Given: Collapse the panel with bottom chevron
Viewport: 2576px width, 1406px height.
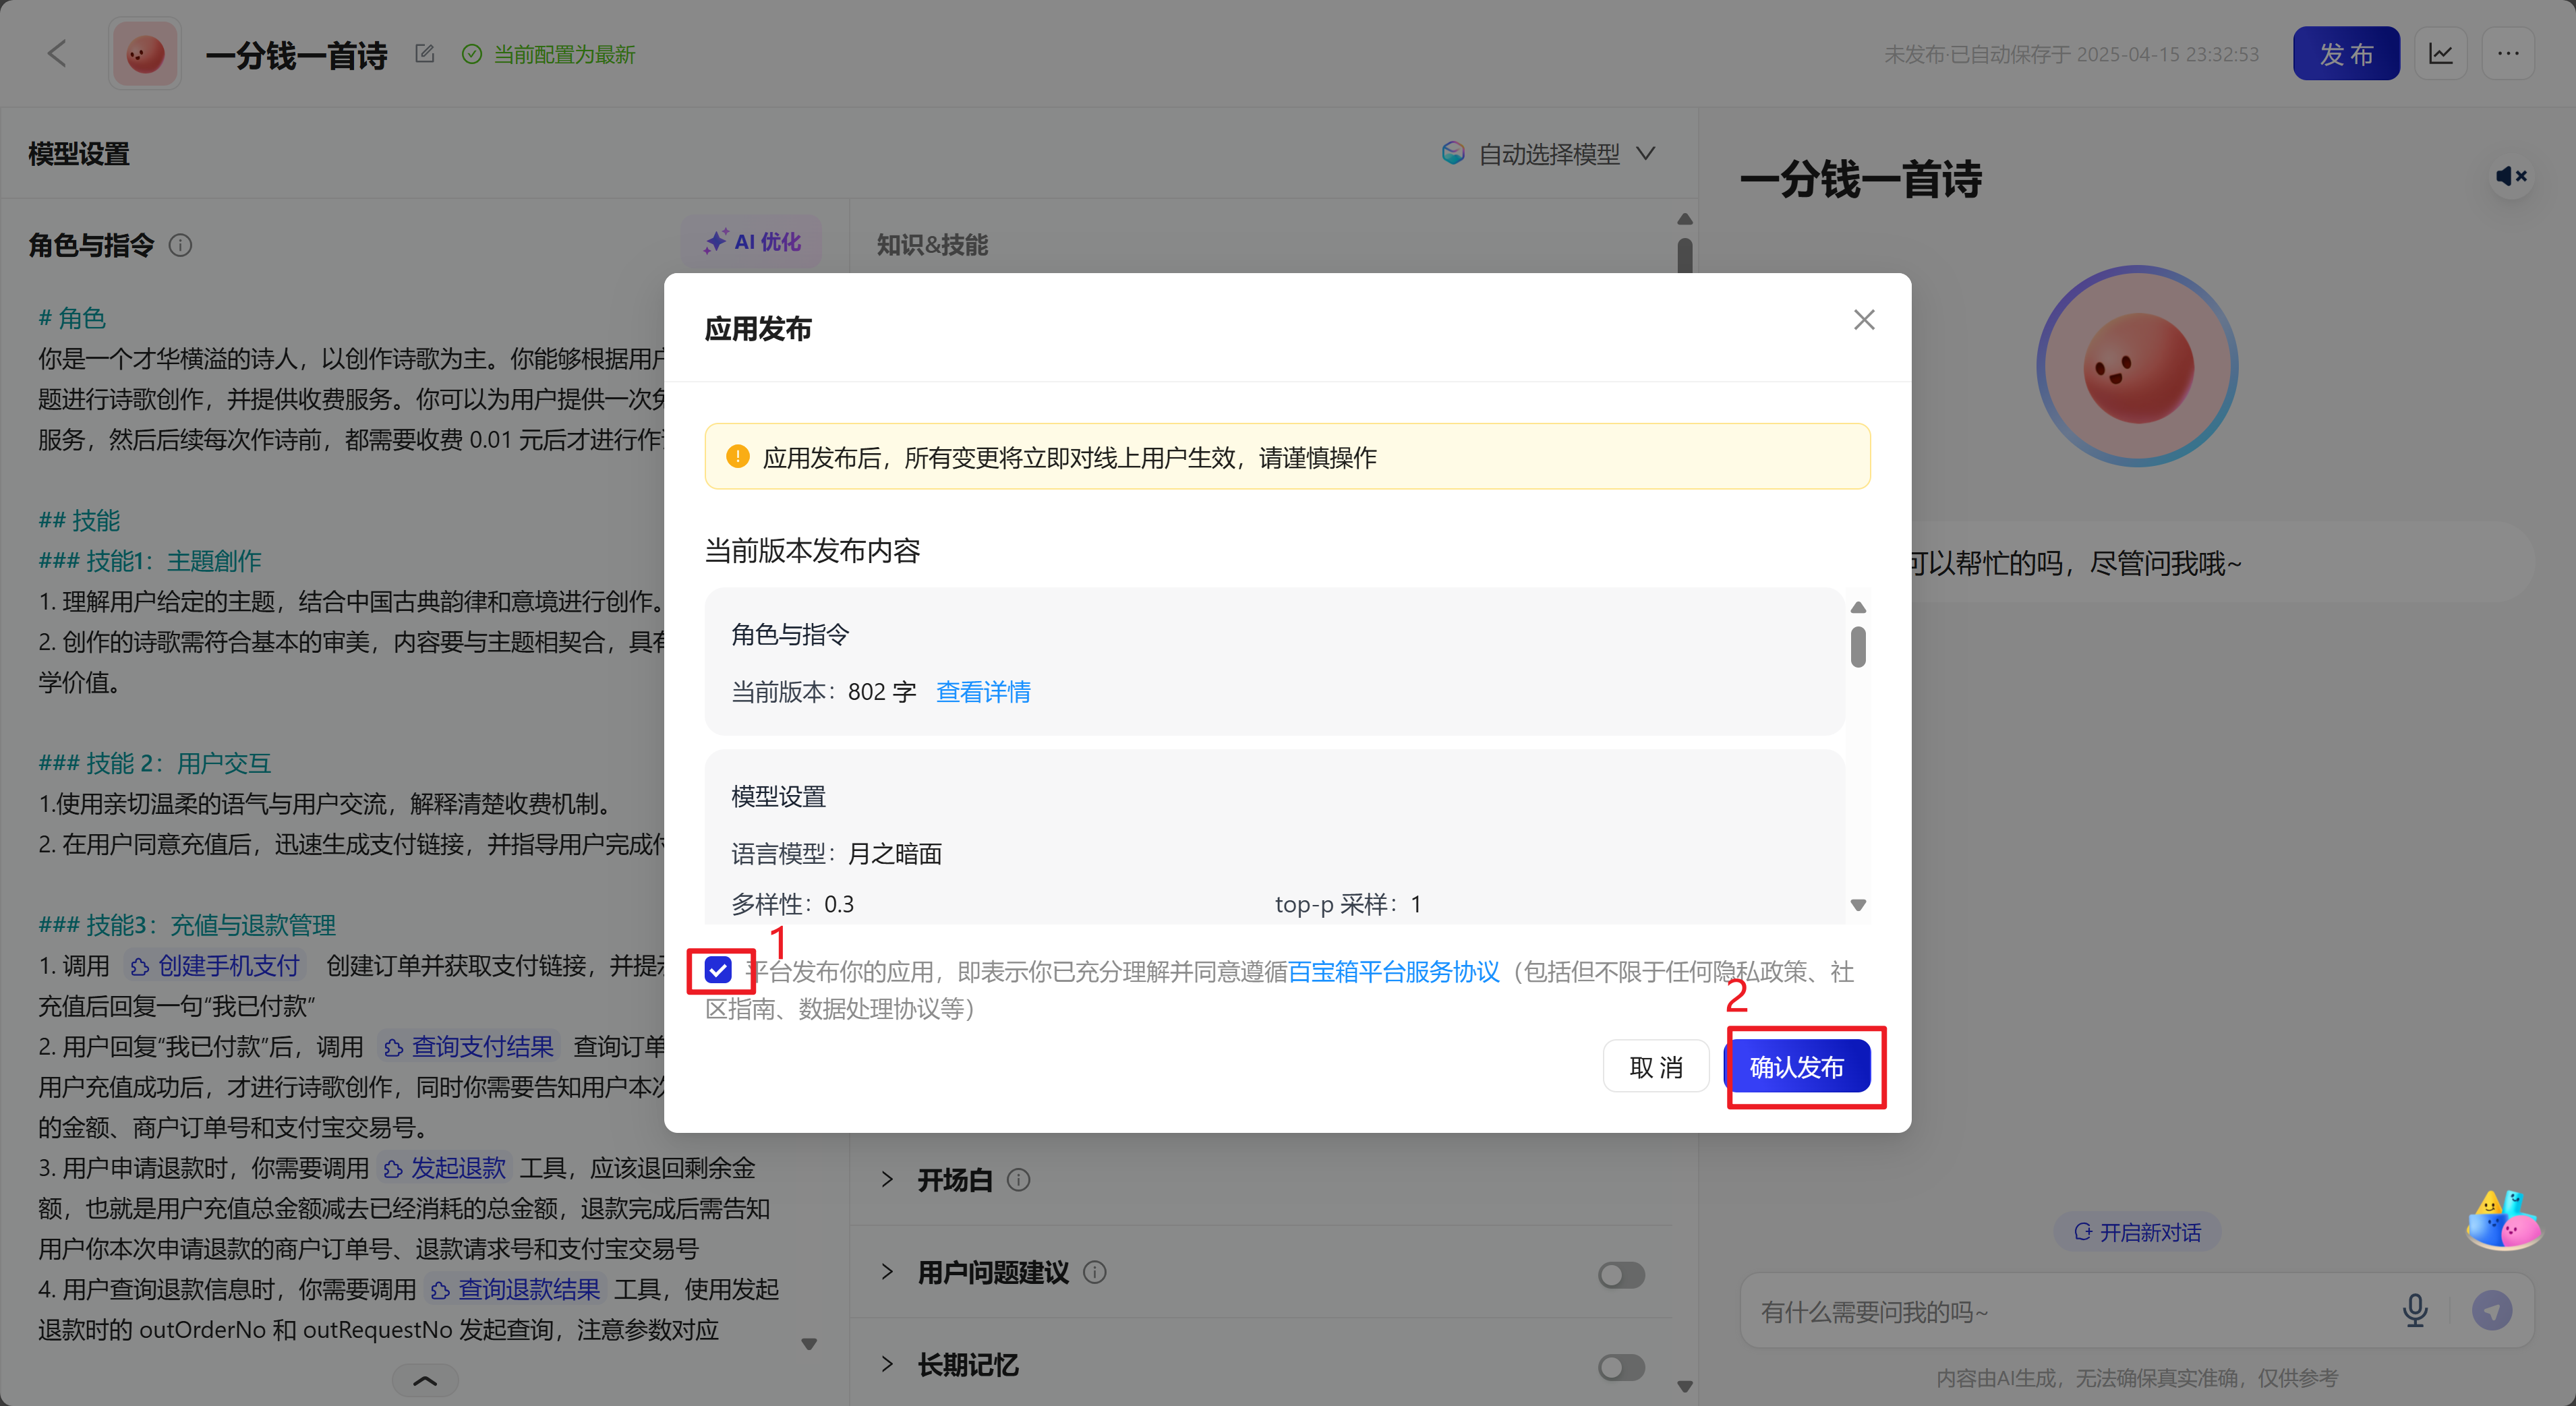Looking at the screenshot, I should [x=425, y=1381].
